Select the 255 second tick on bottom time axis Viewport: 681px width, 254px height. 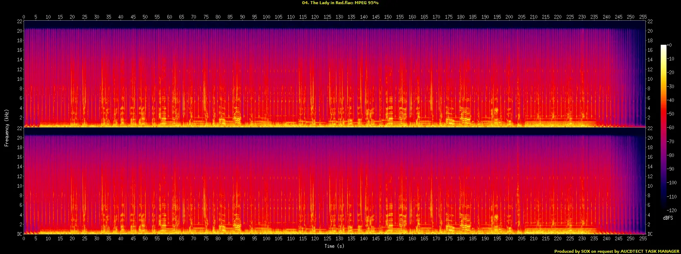click(643, 239)
